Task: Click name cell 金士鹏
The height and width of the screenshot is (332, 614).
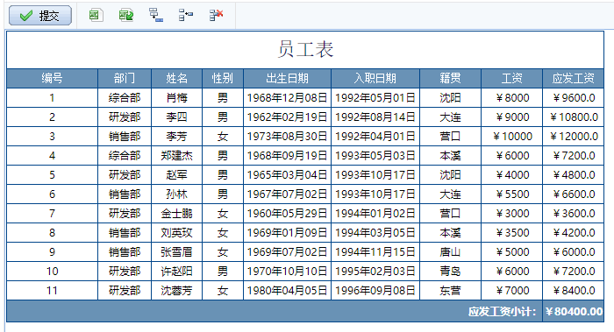Action: point(176,214)
